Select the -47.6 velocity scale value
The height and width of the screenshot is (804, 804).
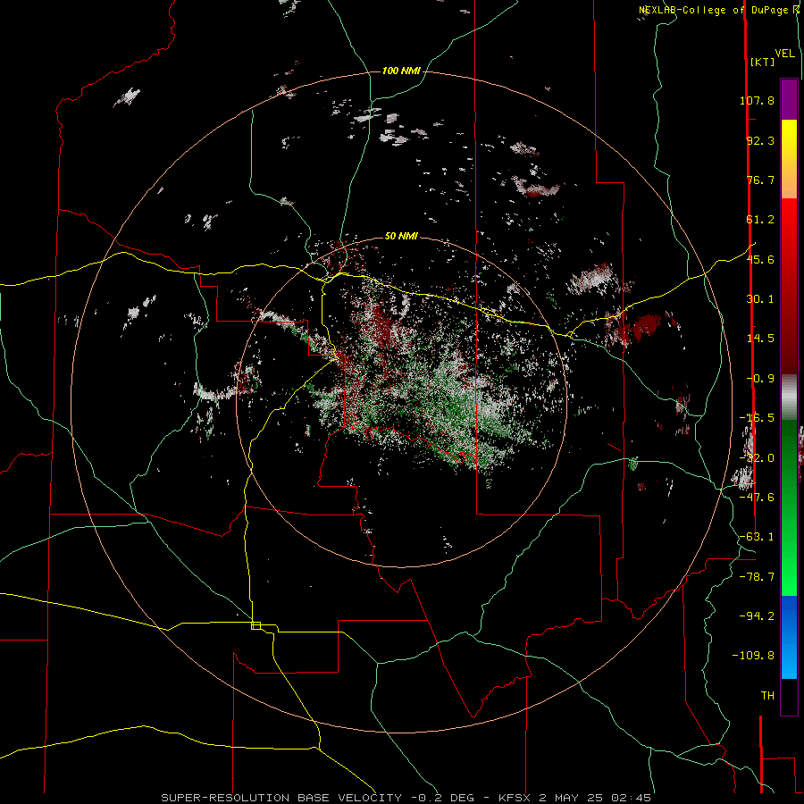tap(757, 498)
